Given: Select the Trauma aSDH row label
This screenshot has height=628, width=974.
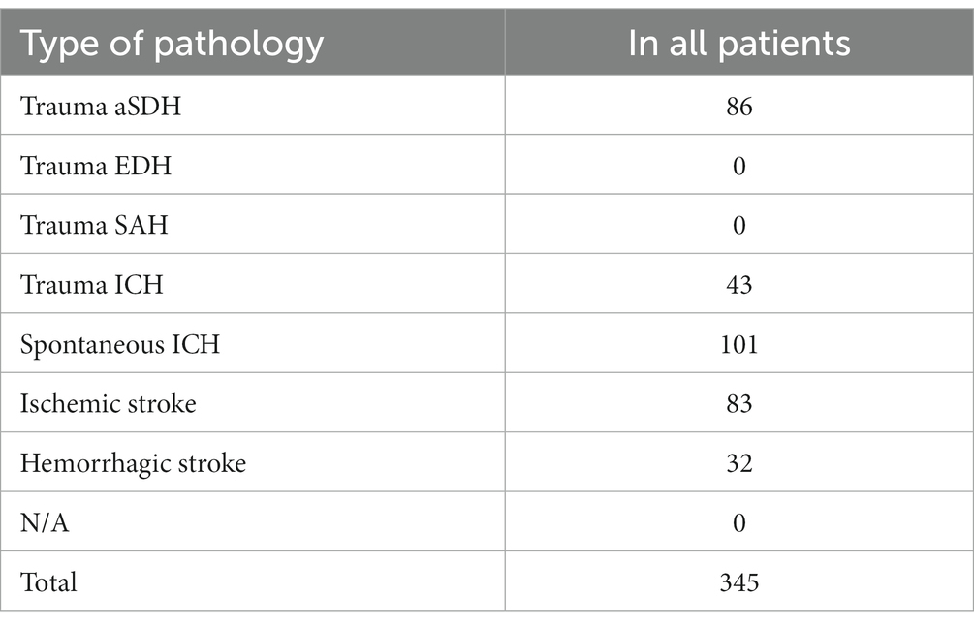Looking at the screenshot, I should (x=101, y=107).
